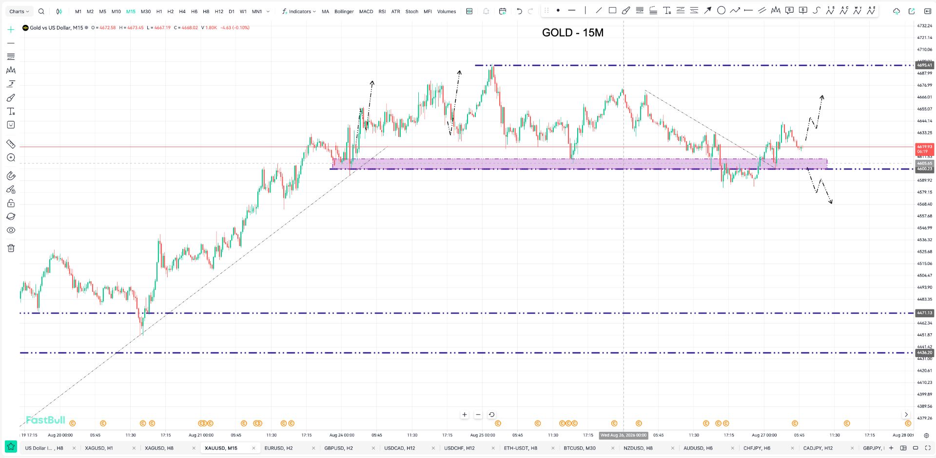Add the Stoch indicator
The height and width of the screenshot is (458, 936).
(x=412, y=11)
